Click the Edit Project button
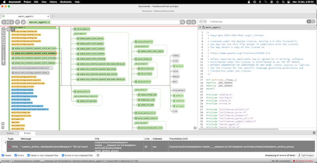This screenshot has width=317, height=163. [306, 155]
